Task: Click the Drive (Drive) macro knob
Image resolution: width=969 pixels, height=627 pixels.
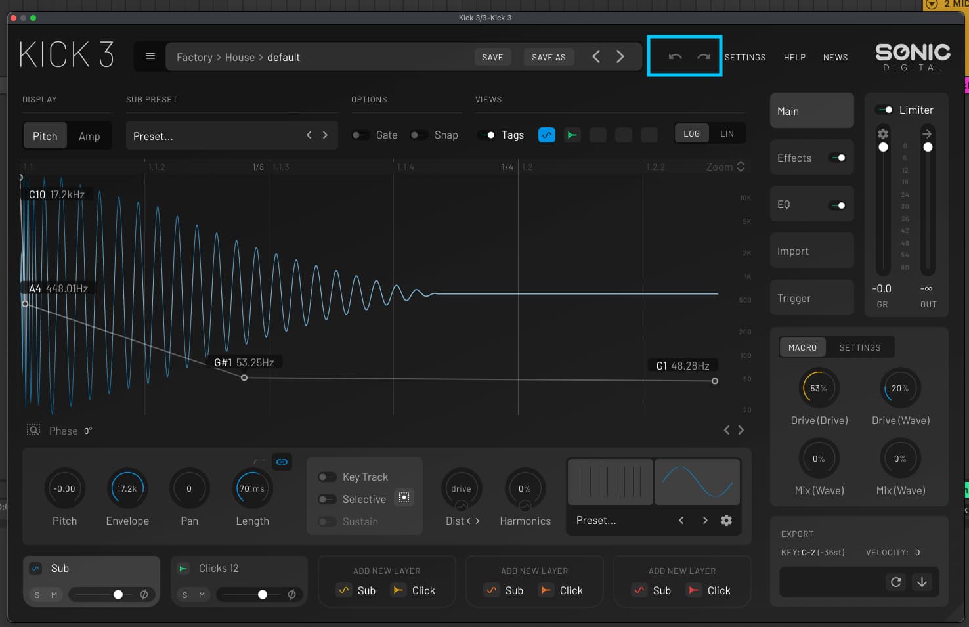Action: point(819,388)
